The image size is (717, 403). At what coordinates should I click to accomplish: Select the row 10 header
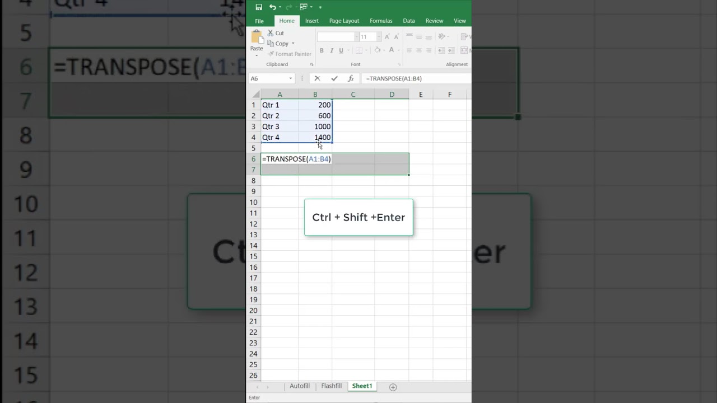click(254, 202)
